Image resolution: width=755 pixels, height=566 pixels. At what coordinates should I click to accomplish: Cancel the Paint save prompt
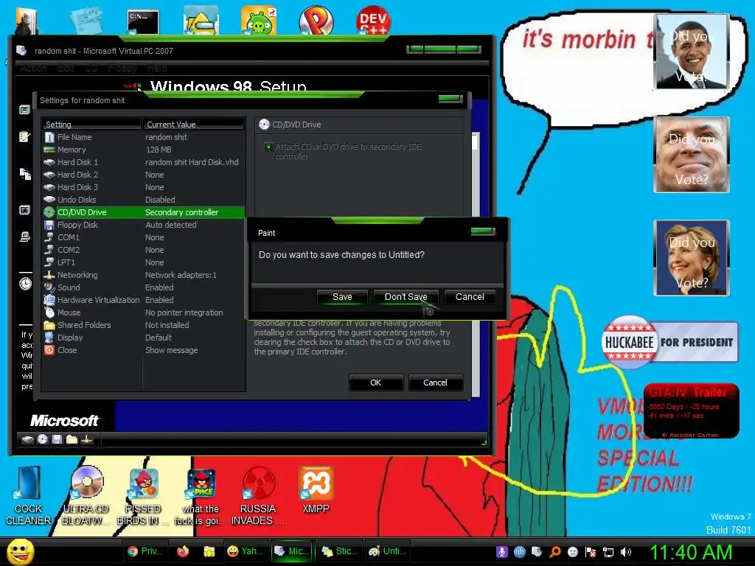point(470,297)
